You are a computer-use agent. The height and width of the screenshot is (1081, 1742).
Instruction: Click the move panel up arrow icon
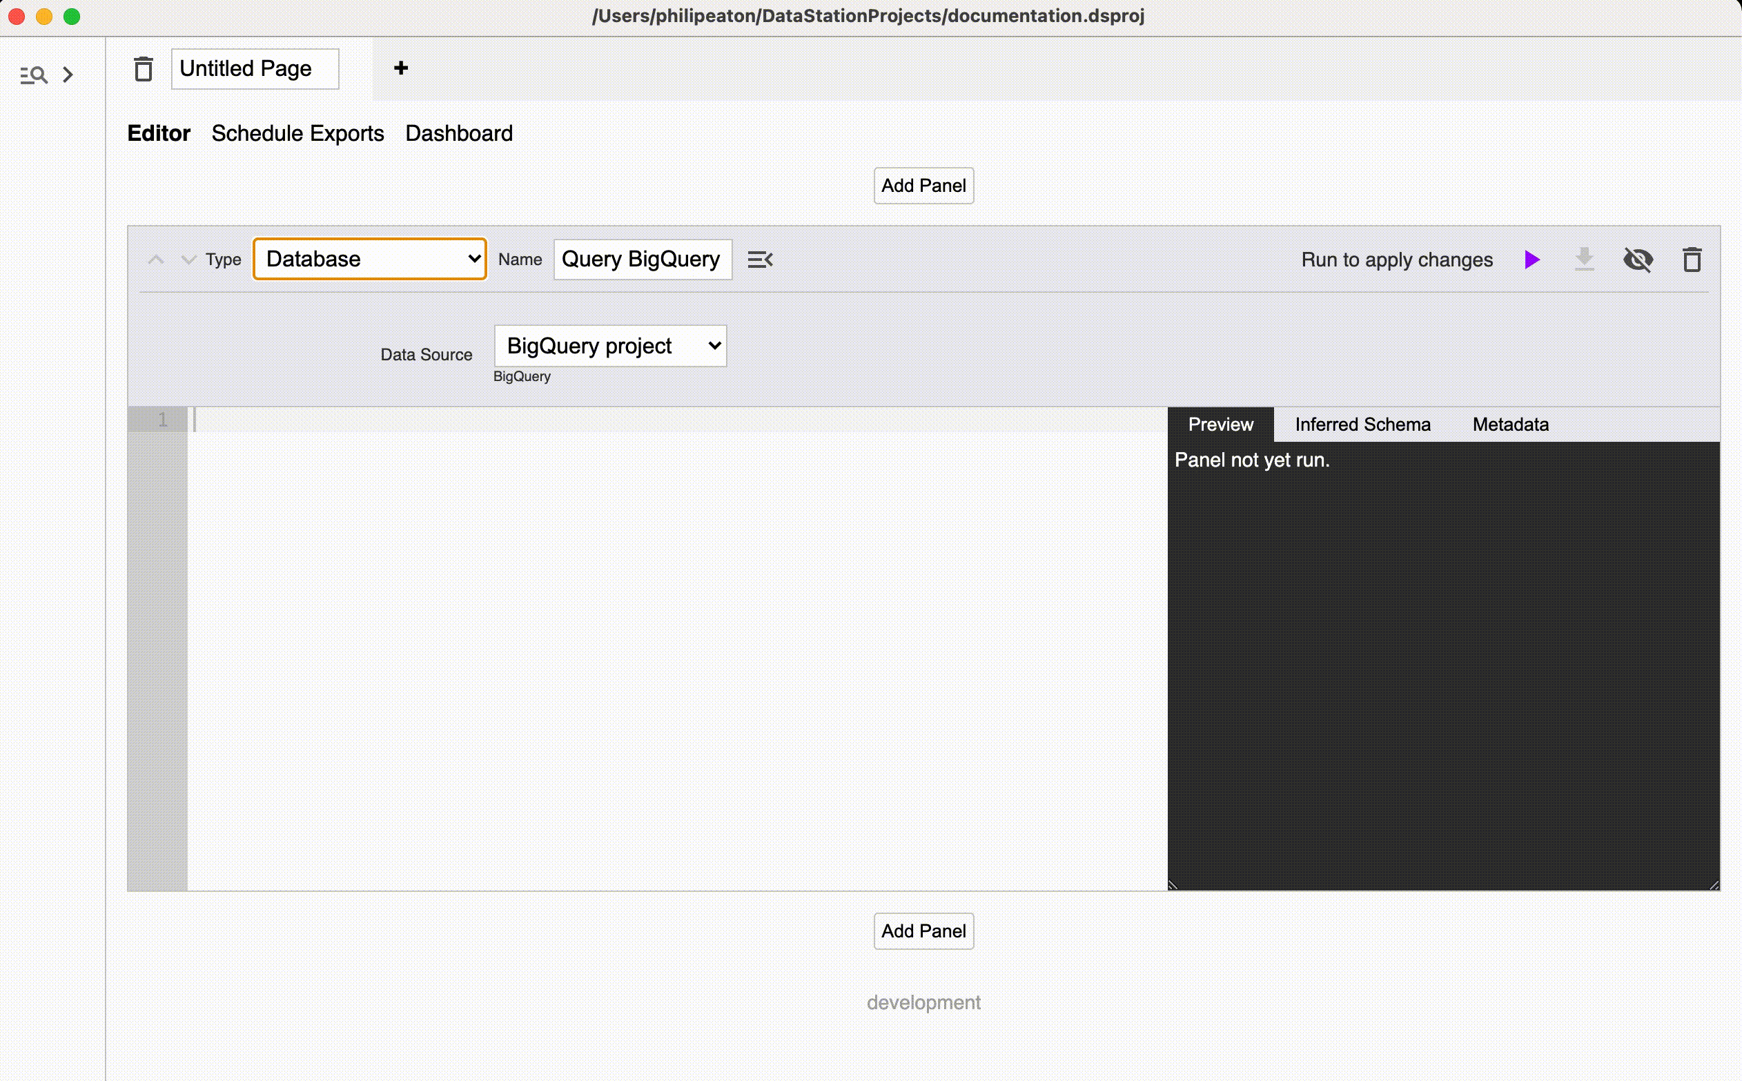click(x=155, y=259)
